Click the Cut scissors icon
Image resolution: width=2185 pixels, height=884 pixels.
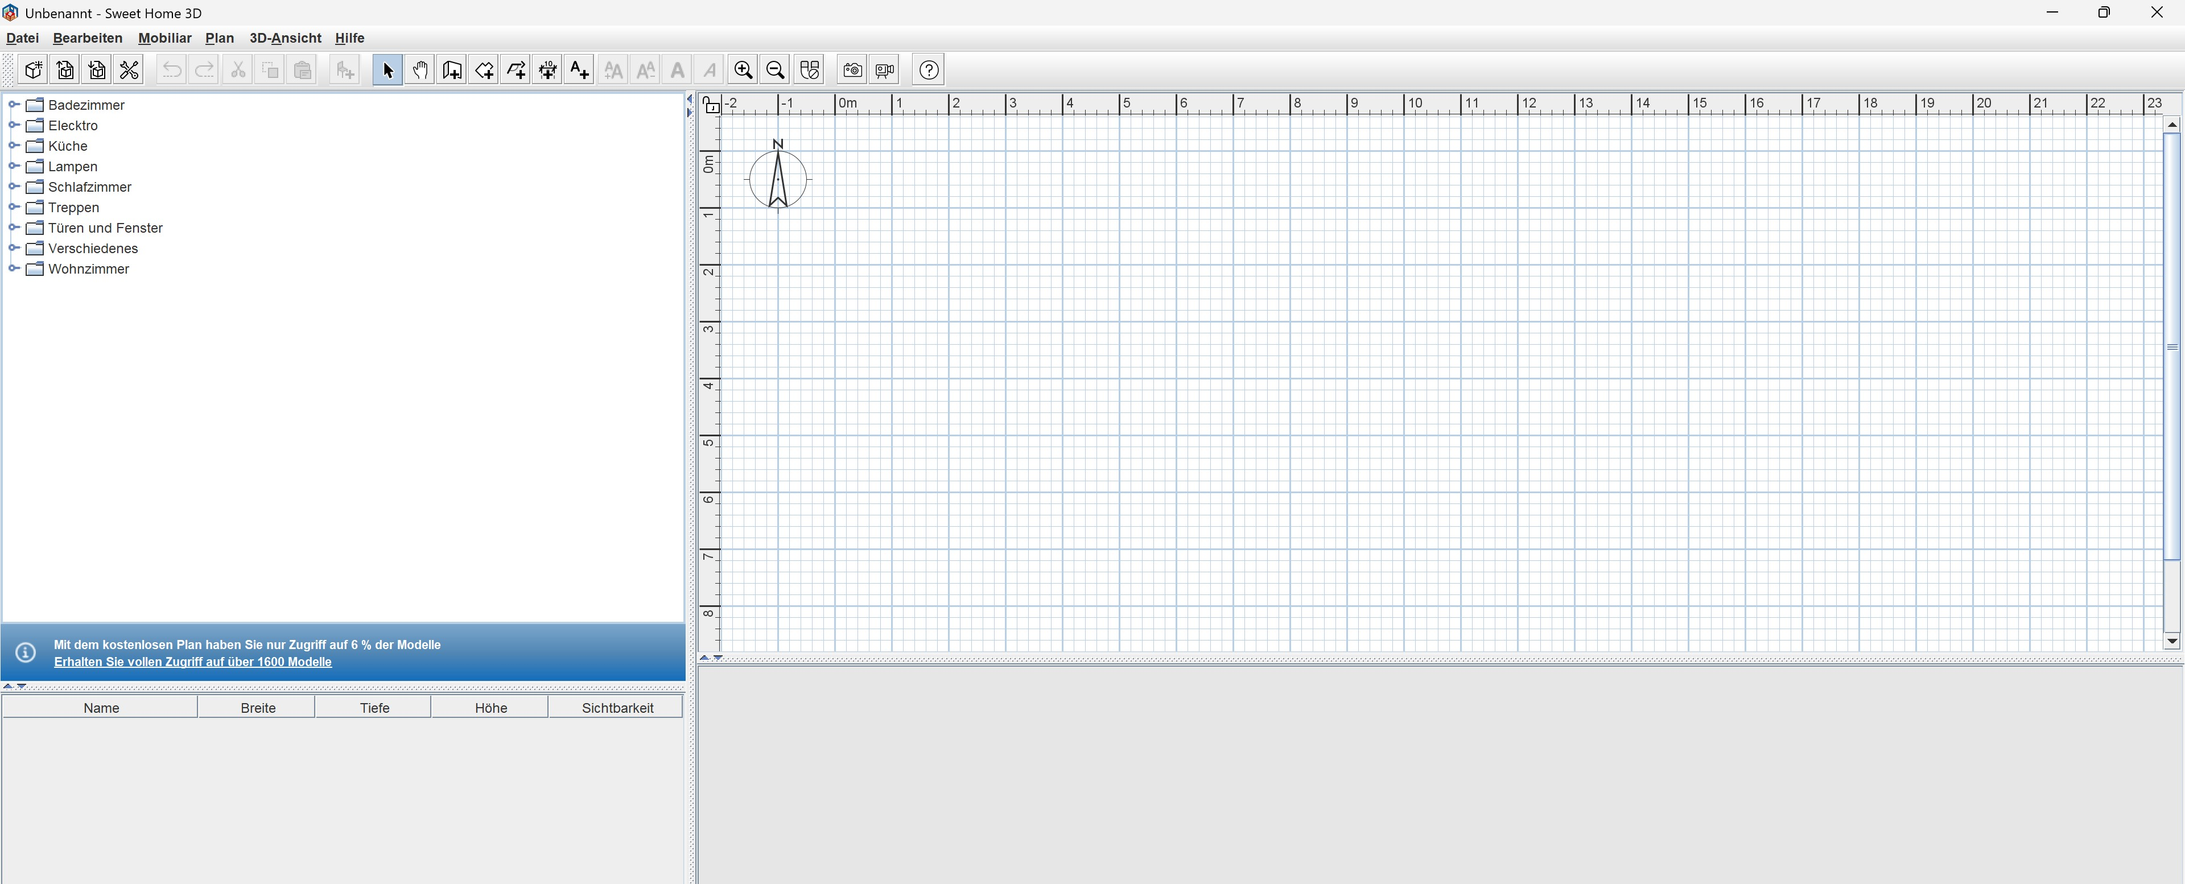[x=238, y=69]
